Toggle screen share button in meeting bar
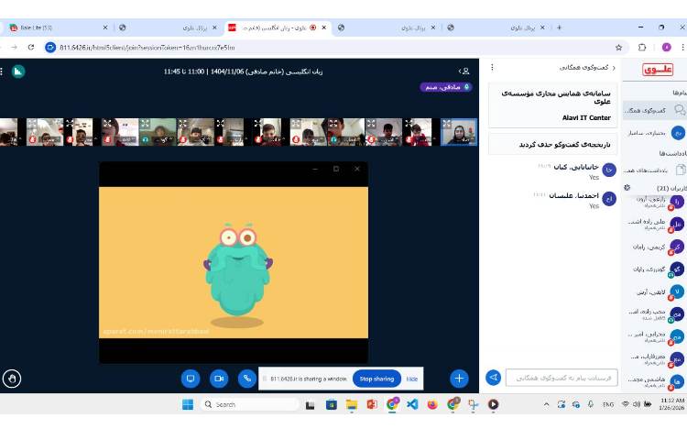This screenshot has width=687, height=440. click(x=191, y=379)
